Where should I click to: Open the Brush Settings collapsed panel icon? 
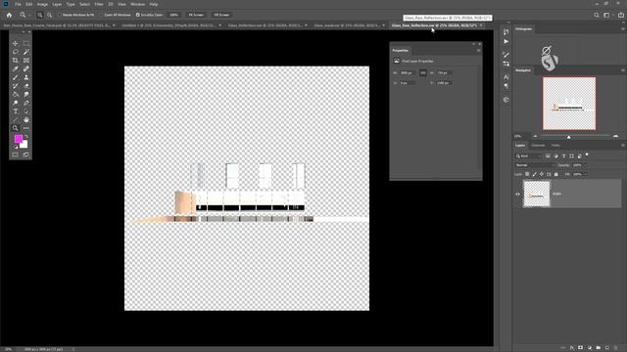(x=506, y=55)
